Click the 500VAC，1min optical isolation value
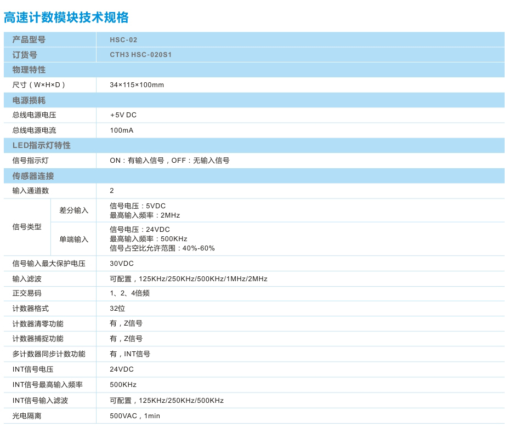 click(135, 416)
